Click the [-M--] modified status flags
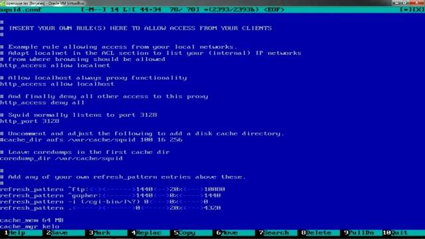This screenshot has width=425, height=239. click(94, 9)
